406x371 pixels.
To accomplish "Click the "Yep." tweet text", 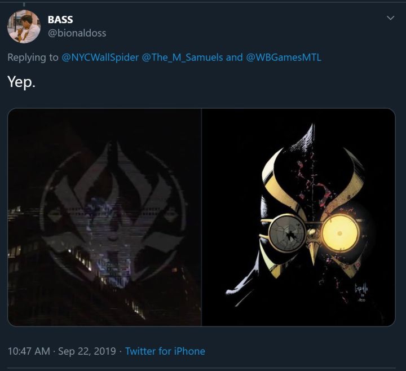I will pyautogui.click(x=20, y=81).
